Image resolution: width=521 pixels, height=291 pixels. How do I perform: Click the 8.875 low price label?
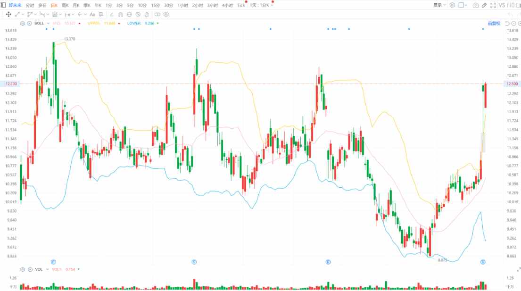pos(442,260)
